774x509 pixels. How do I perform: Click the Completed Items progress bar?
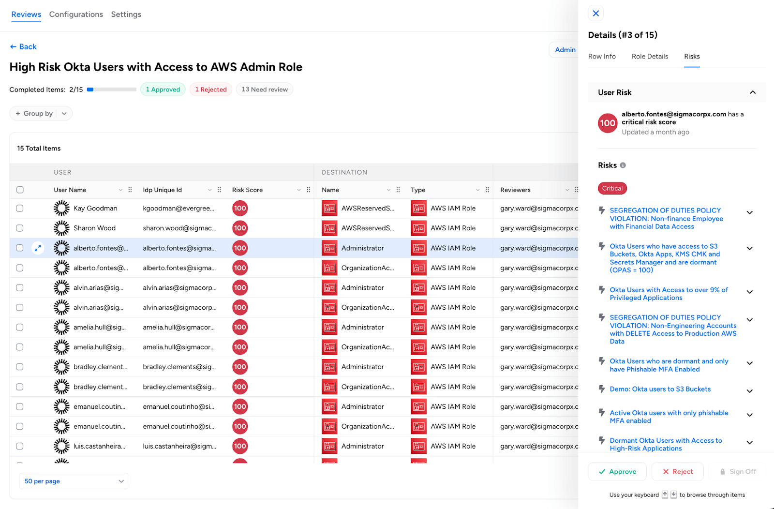coord(112,90)
